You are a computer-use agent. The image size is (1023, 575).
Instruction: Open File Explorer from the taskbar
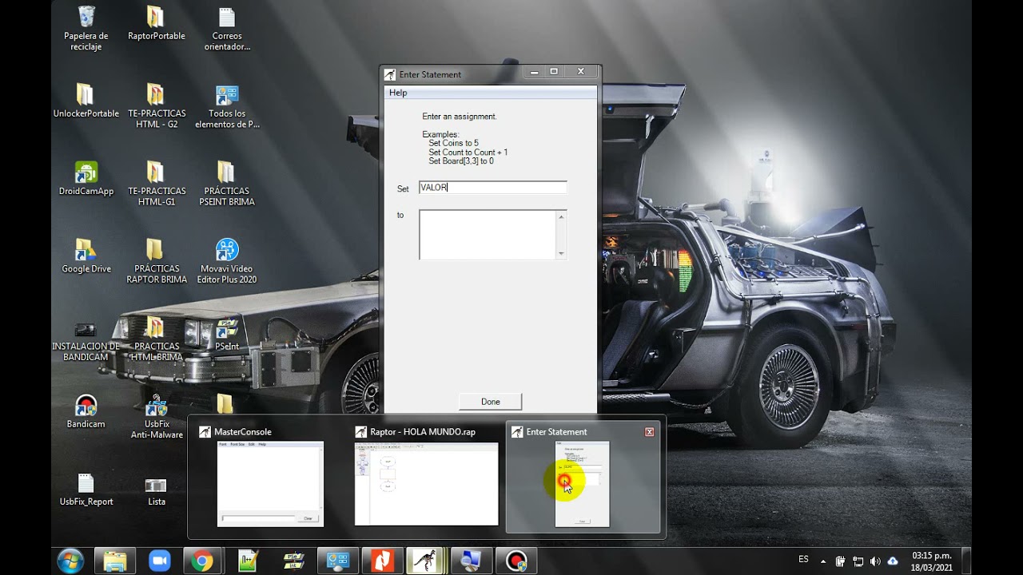(x=115, y=561)
